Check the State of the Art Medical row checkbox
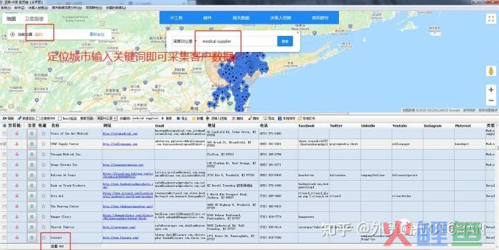 4,134
